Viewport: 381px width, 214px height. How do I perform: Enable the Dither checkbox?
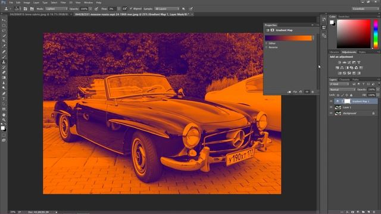coord(267,43)
